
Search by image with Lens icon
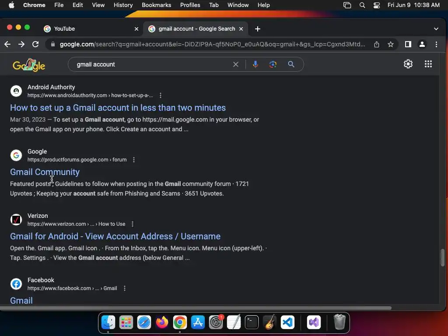click(x=273, y=64)
